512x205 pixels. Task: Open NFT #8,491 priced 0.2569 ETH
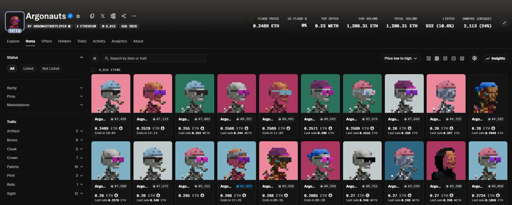(279, 105)
